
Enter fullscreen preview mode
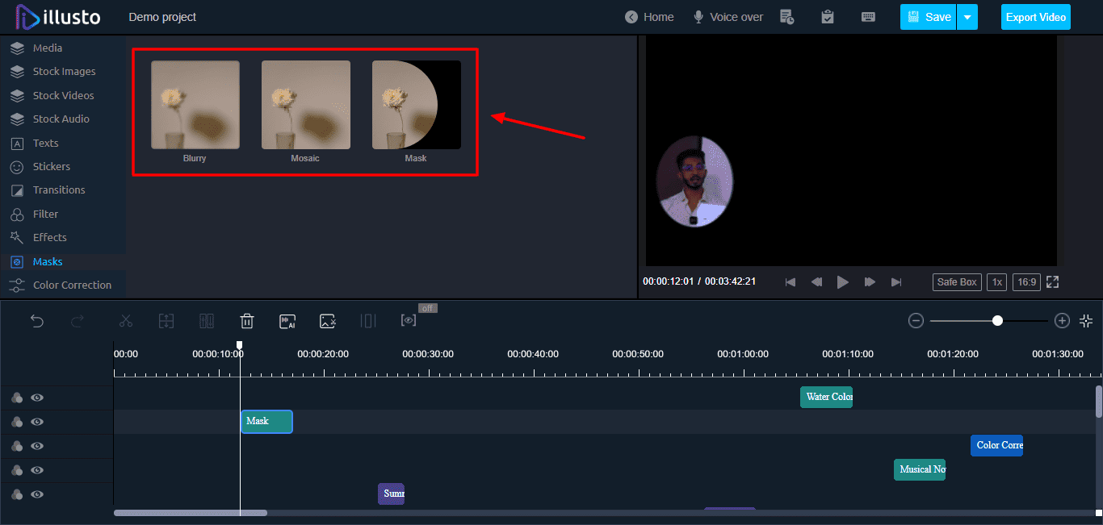(x=1052, y=282)
